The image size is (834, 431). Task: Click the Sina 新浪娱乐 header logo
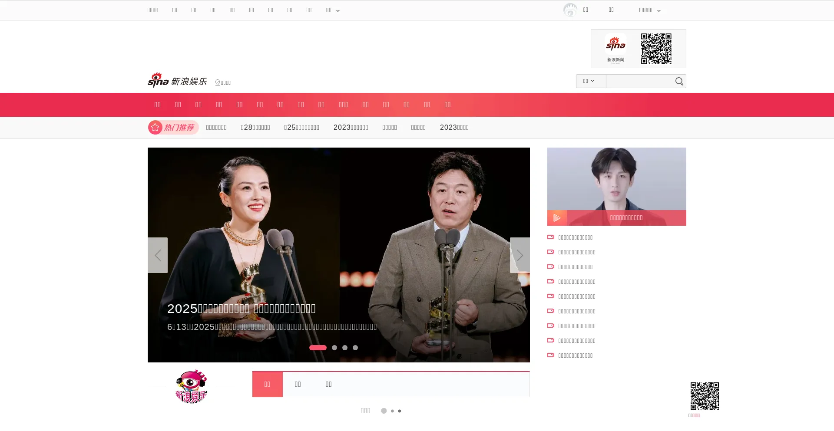click(177, 80)
